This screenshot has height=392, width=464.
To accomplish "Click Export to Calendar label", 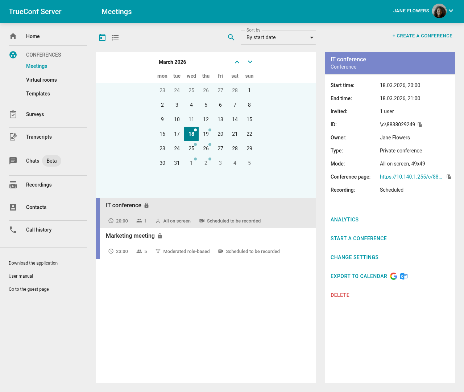I will click(359, 276).
